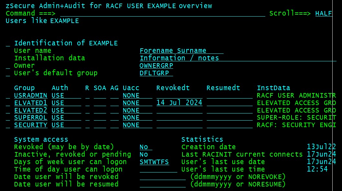342x191 pixels.
Task: Click the Scroll HALF value field
Action: click(x=324, y=13)
